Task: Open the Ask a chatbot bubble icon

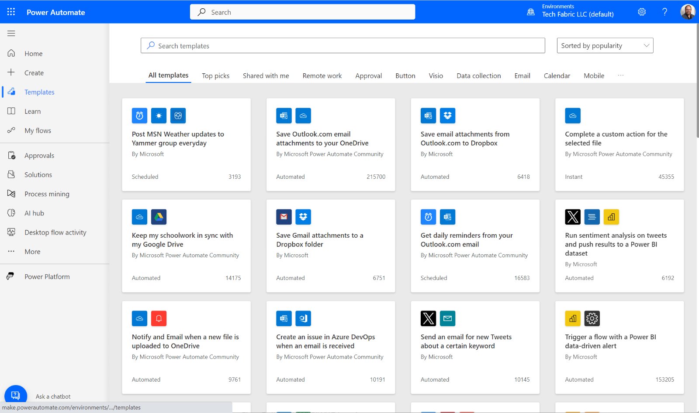Action: click(x=16, y=396)
